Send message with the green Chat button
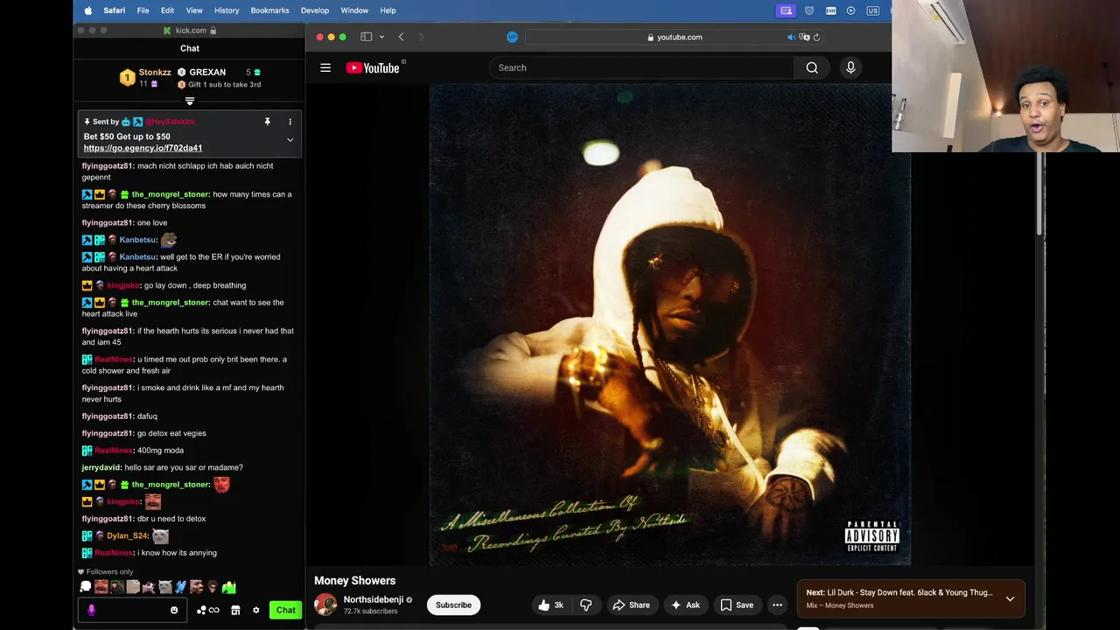The image size is (1120, 630). [286, 610]
